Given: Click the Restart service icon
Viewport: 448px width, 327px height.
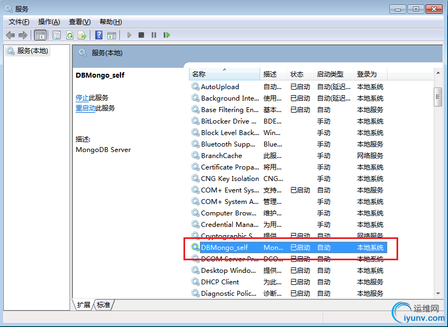Looking at the screenshot, I should pyautogui.click(x=166, y=35).
